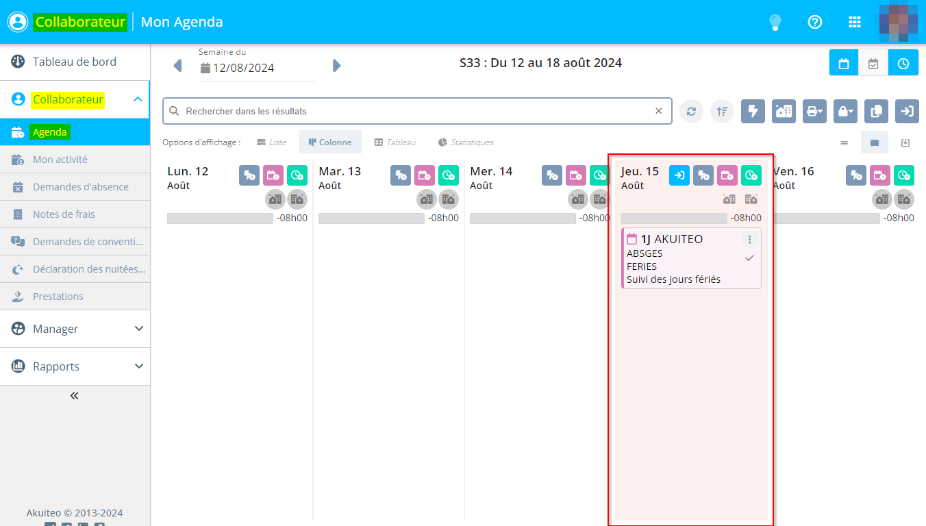926x526 pixels.
Task: Go to previous week arrow
Action: pos(178,65)
